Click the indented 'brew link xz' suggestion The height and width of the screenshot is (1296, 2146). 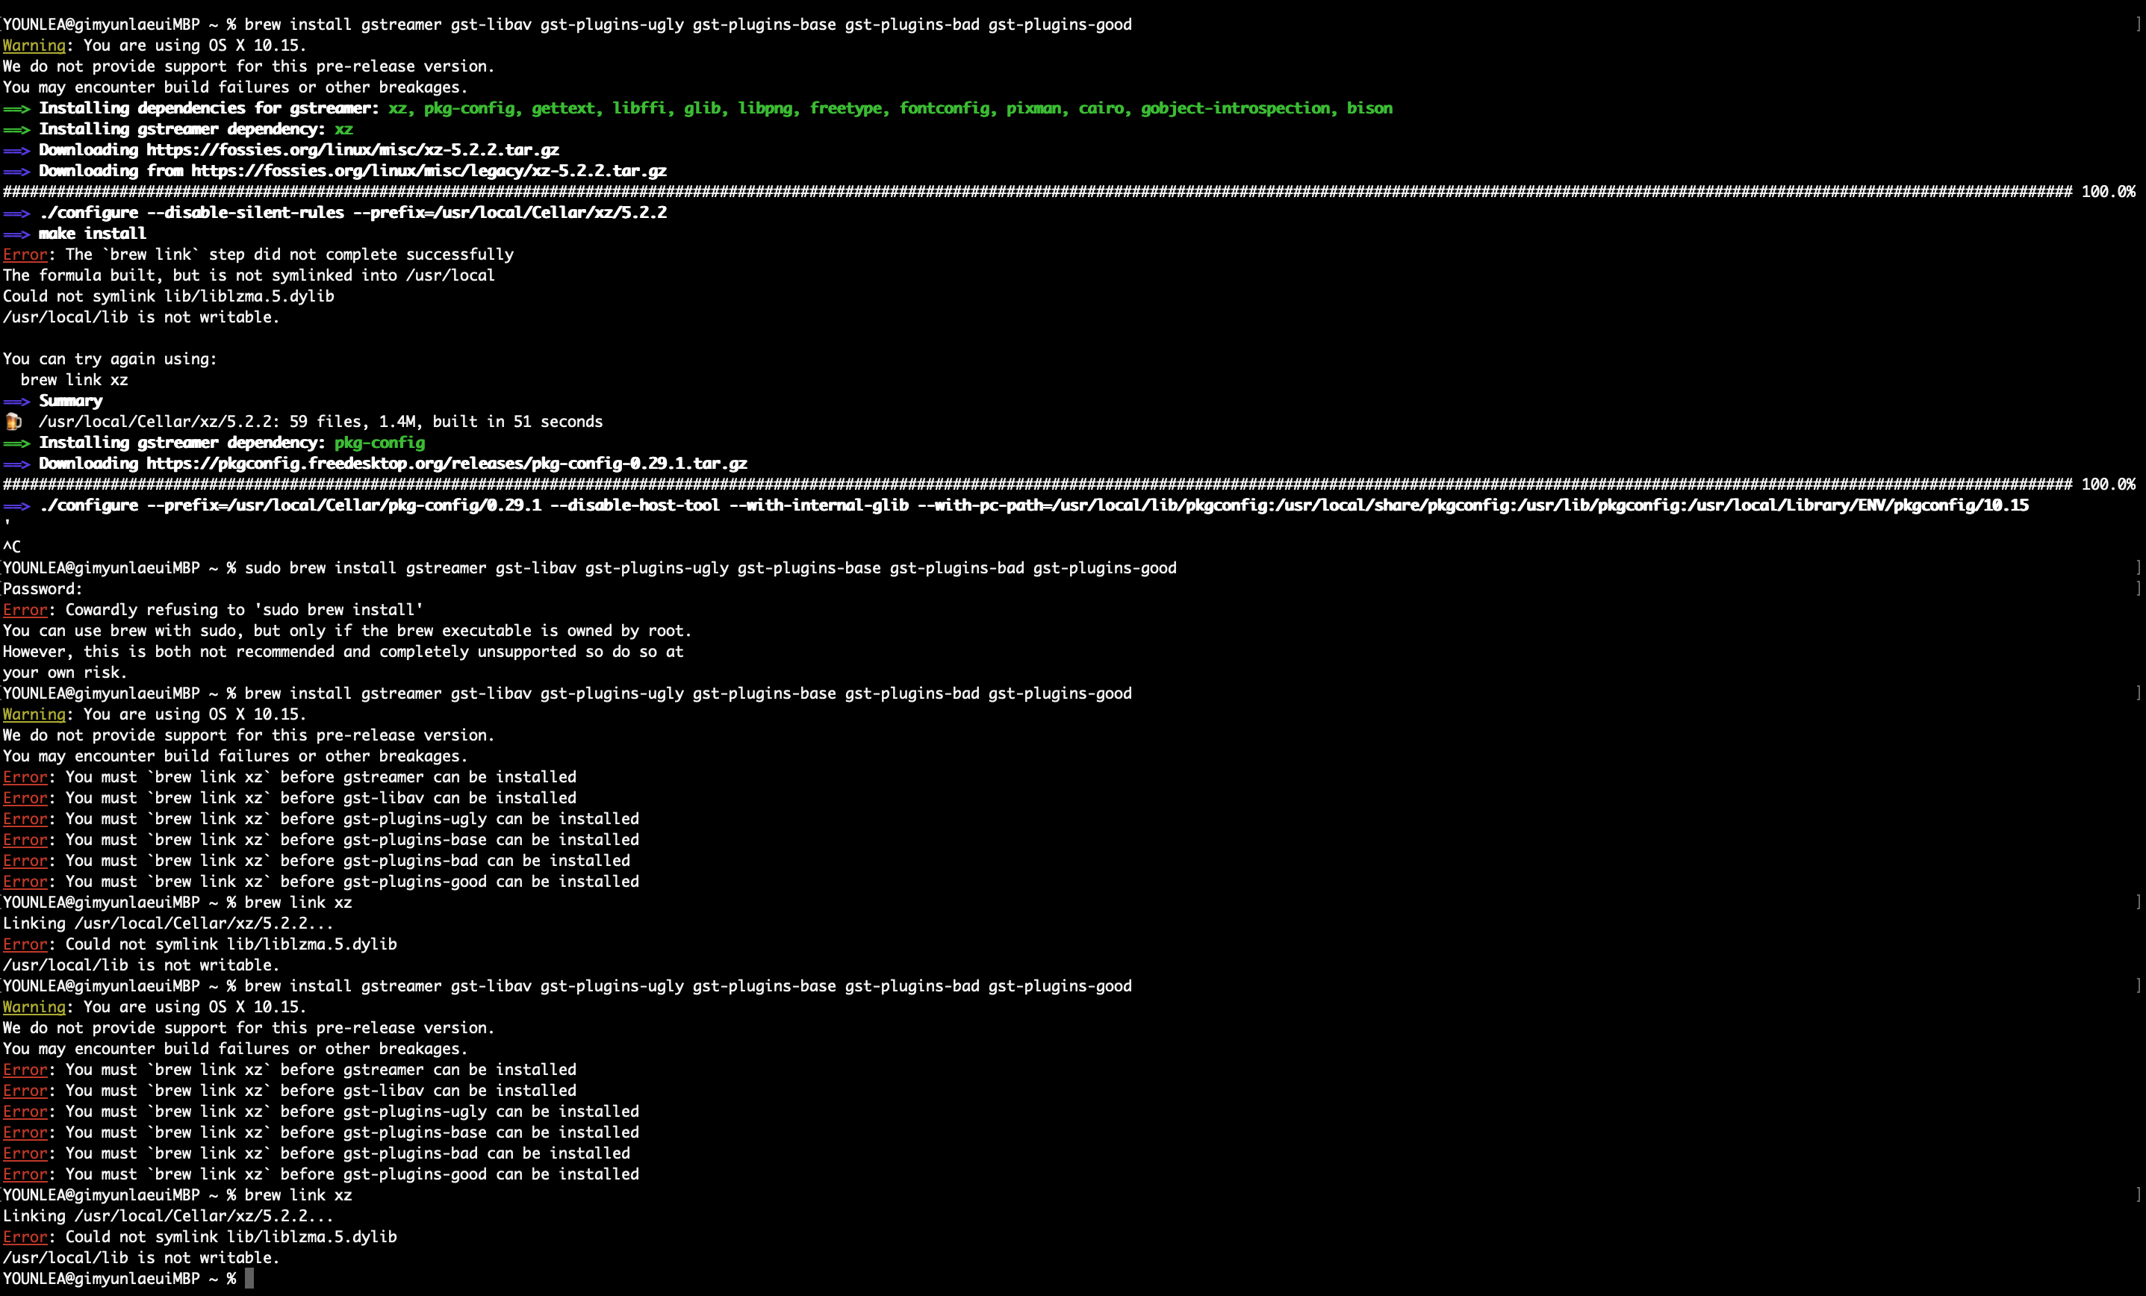(74, 380)
